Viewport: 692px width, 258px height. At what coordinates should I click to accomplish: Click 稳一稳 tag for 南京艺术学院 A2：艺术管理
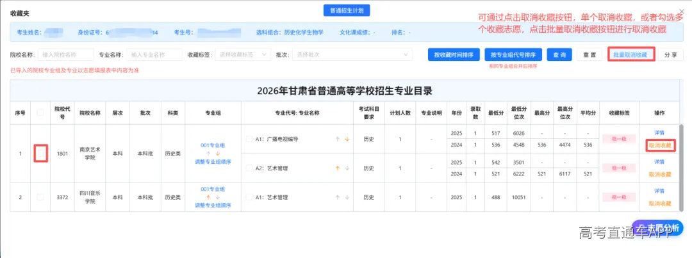click(619, 168)
